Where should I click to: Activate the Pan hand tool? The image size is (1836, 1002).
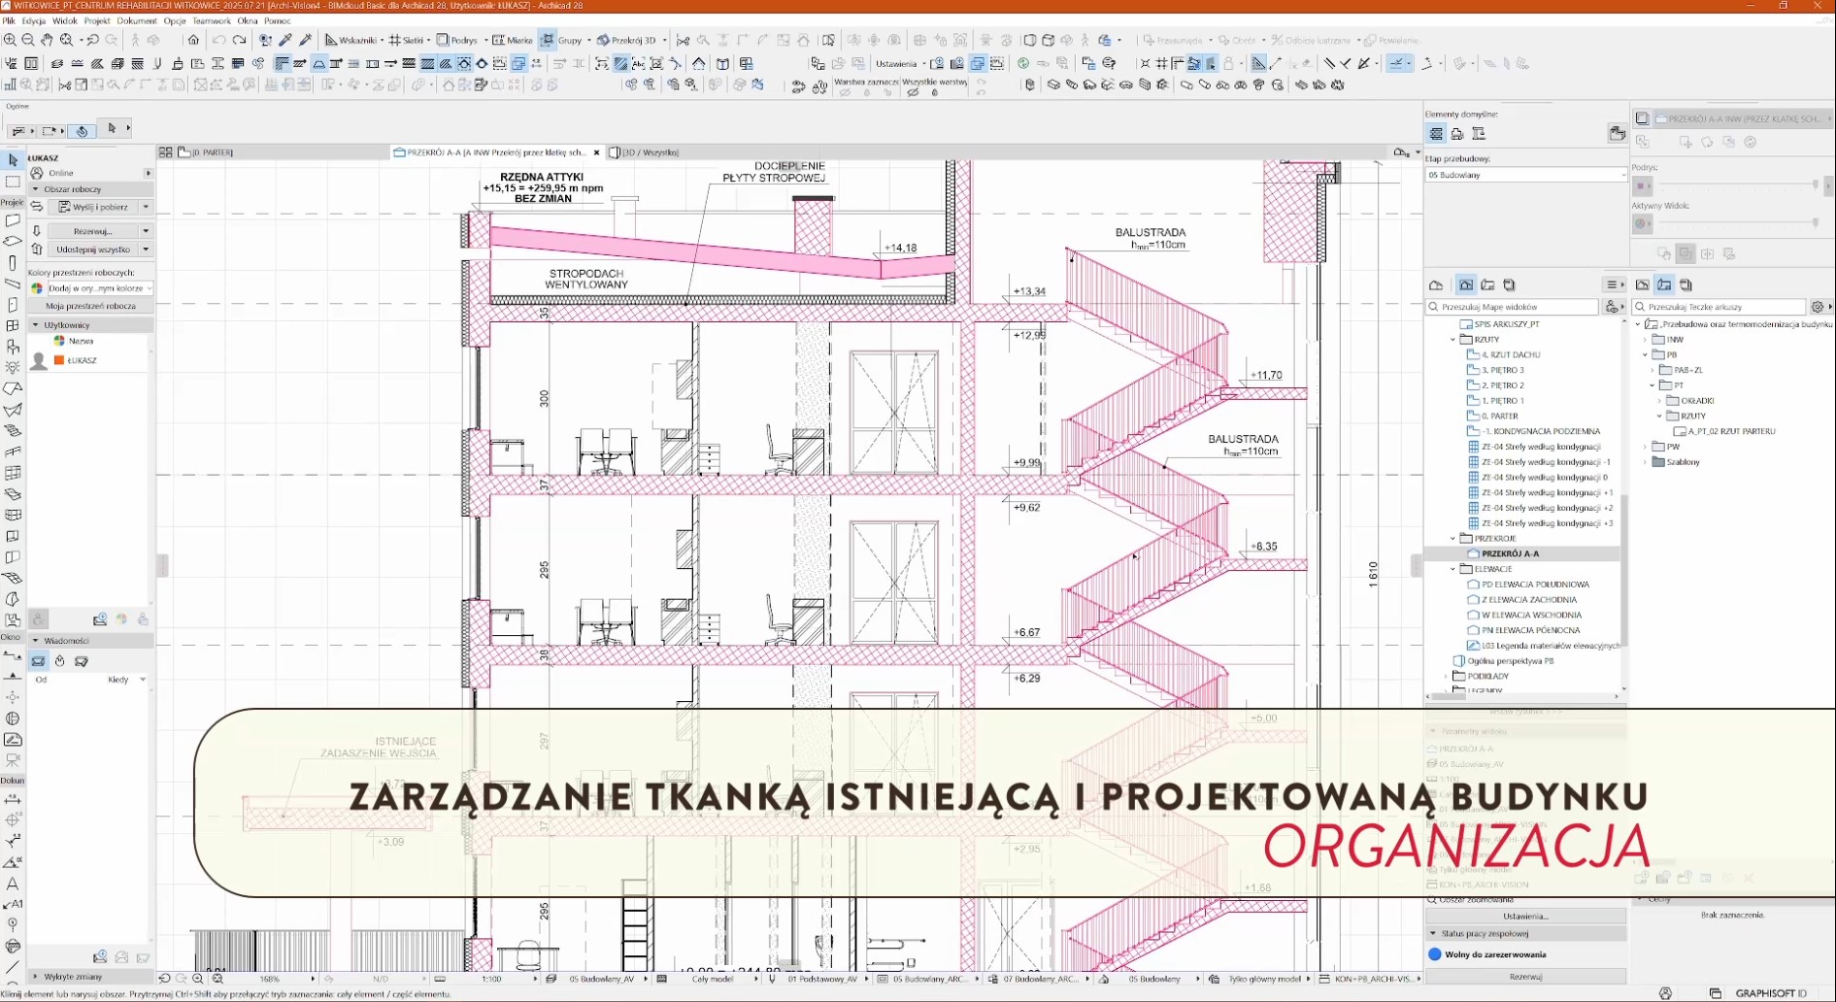(x=47, y=40)
